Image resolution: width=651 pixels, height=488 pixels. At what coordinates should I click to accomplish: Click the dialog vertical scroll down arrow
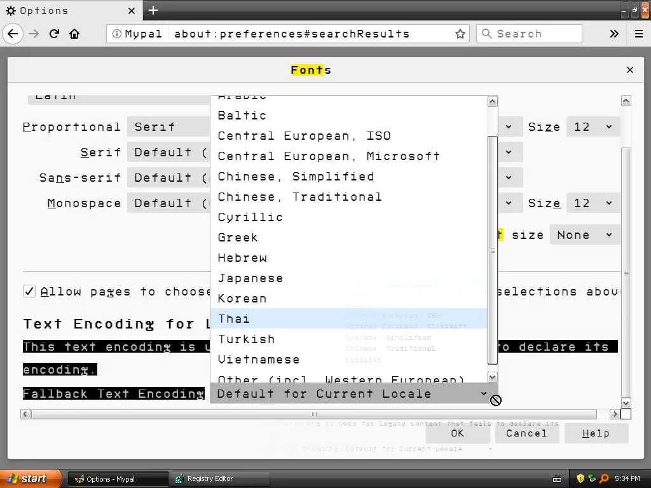626,403
